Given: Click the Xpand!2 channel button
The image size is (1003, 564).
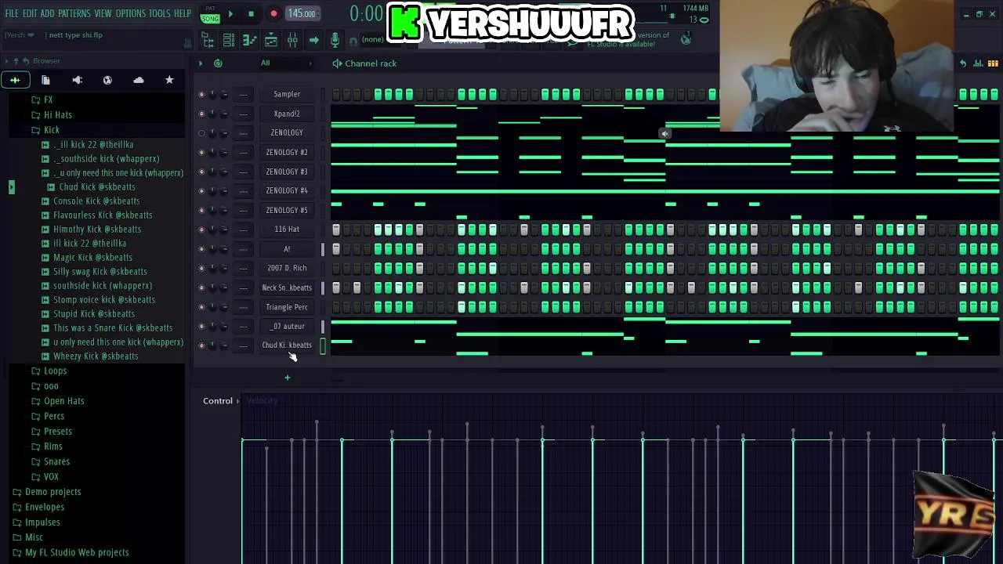Looking at the screenshot, I should (287, 114).
